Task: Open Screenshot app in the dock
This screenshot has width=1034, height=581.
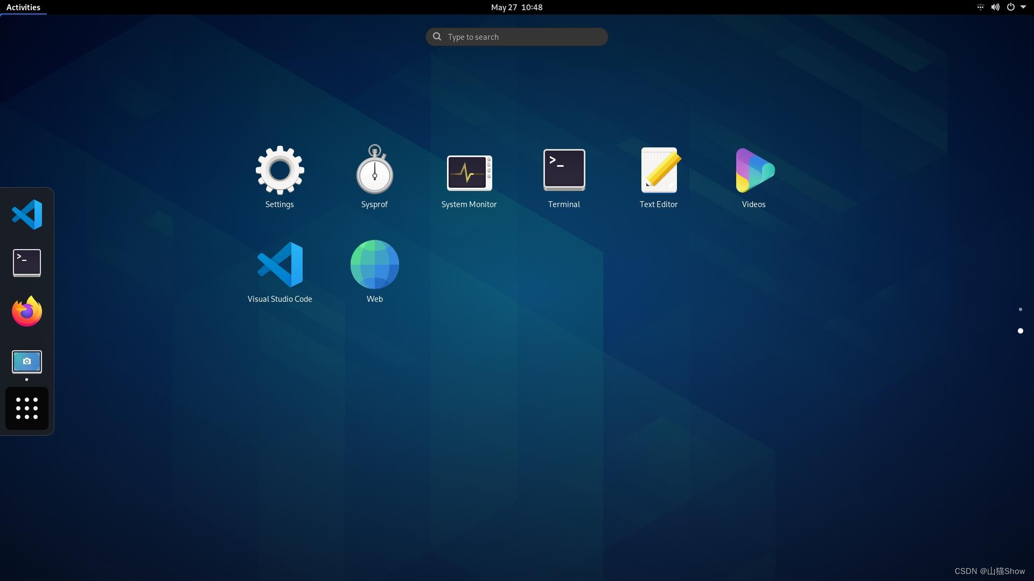Action: (x=27, y=362)
